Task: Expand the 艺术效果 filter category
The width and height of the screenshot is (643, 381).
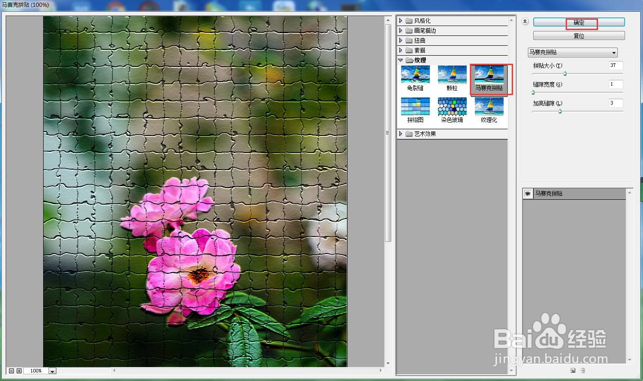Action: (401, 134)
